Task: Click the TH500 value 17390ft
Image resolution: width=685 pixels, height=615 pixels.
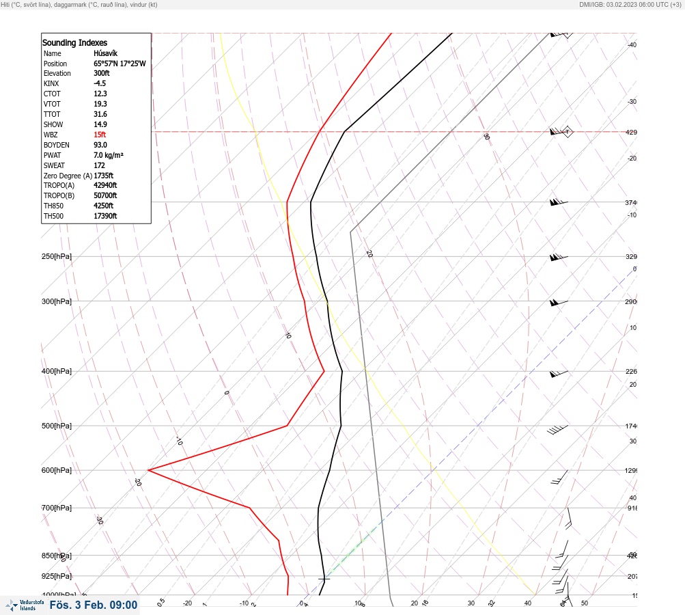Action: [x=105, y=217]
